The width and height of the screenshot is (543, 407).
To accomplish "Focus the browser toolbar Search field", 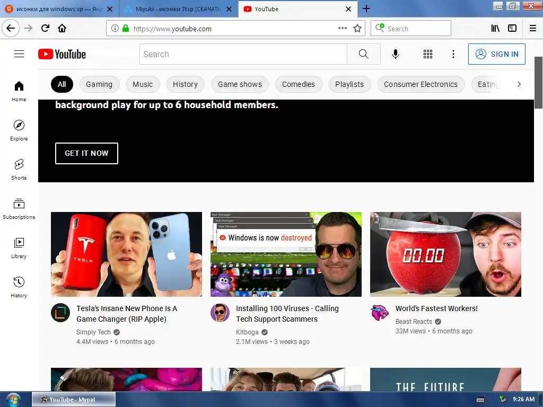I will click(x=411, y=29).
